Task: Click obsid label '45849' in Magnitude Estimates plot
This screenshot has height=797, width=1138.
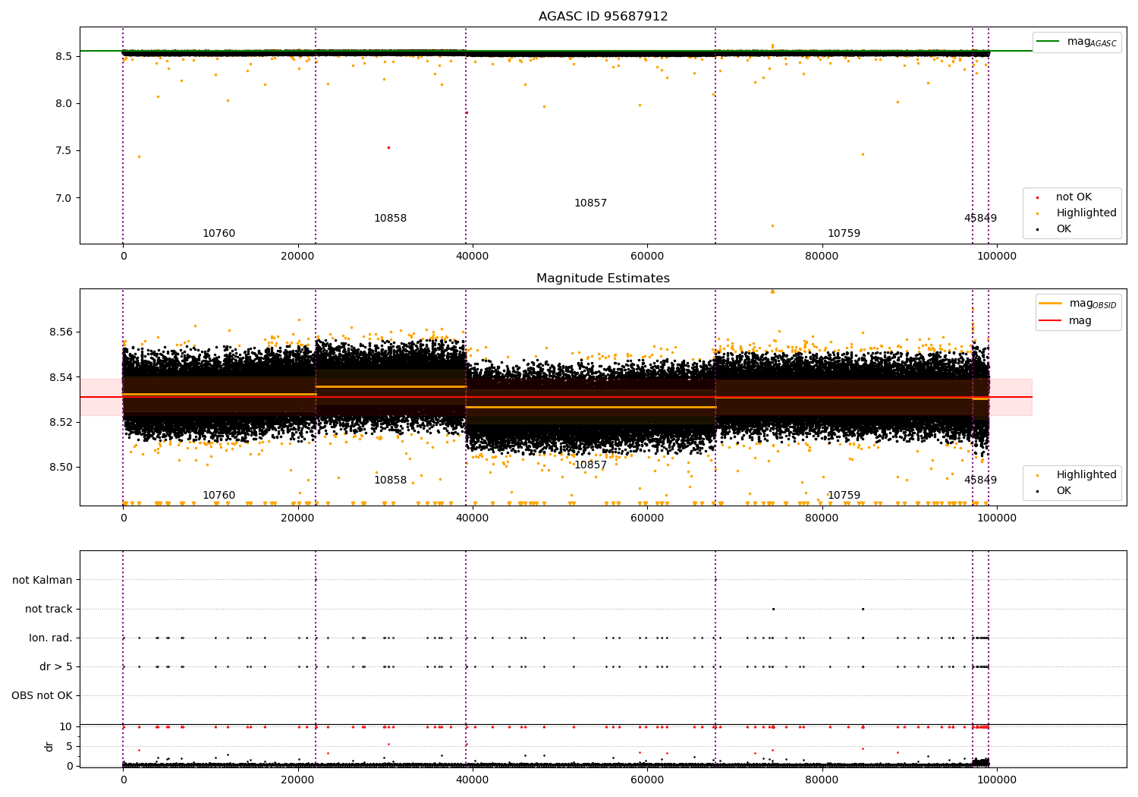Action: (x=980, y=480)
